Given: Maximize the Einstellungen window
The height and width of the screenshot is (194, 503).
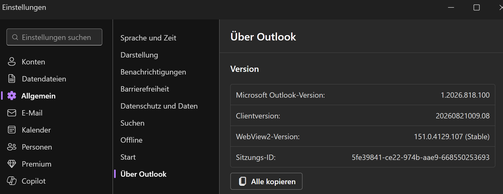Looking at the screenshot, I should pos(477,7).
